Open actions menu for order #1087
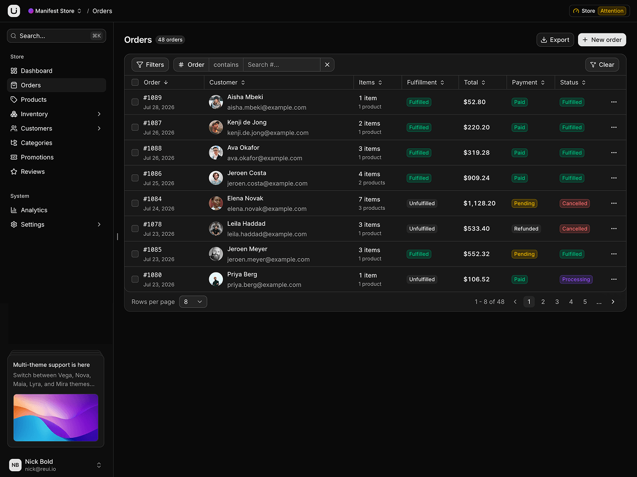This screenshot has height=477, width=637. [x=614, y=127]
